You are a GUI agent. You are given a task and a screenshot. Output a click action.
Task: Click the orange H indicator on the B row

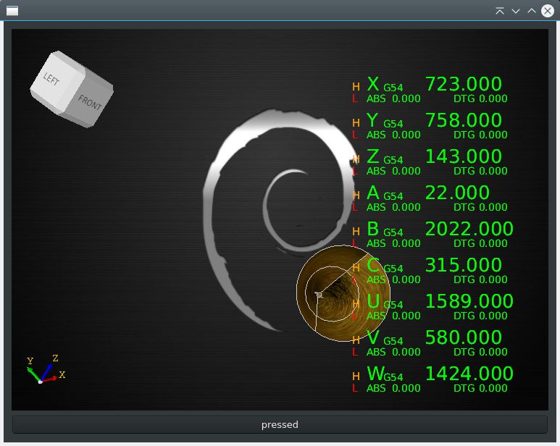[356, 232]
